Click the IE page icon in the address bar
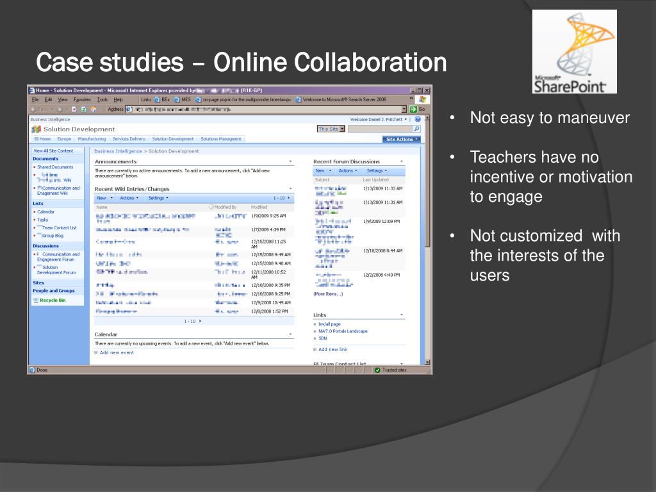 coord(129,109)
